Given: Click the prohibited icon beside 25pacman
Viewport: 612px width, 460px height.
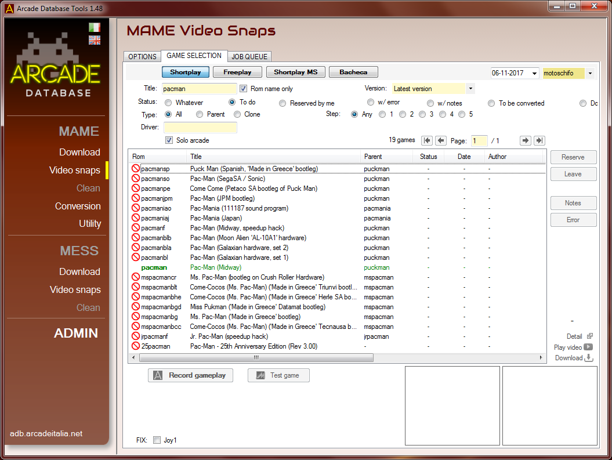Looking at the screenshot, I should pyautogui.click(x=135, y=346).
